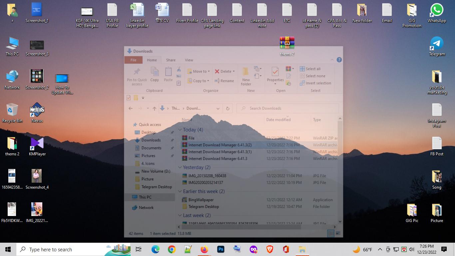Switch to the View ribbon tab
Screen dimensions: 455x256
pos(189,60)
